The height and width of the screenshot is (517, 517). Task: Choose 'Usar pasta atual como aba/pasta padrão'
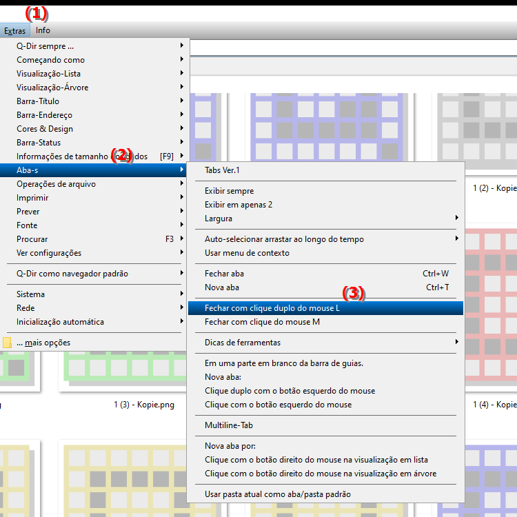tap(325, 494)
